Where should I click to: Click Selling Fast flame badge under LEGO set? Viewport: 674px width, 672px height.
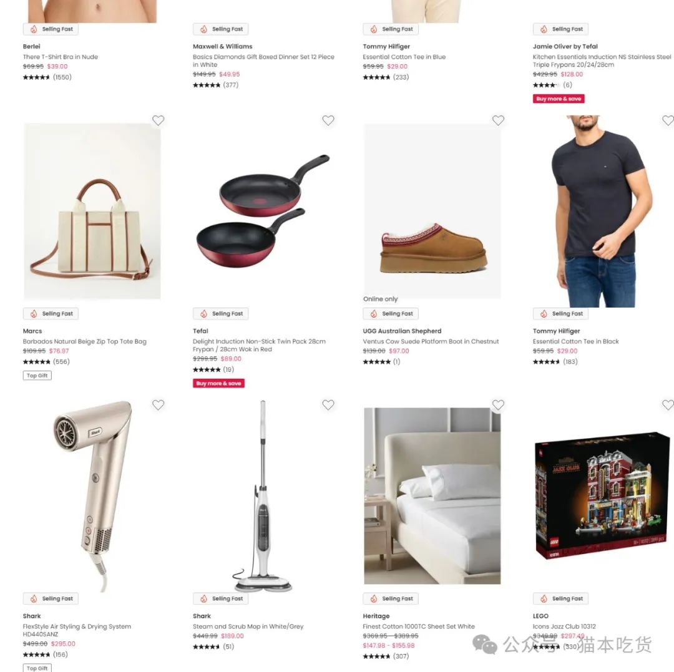[x=560, y=598]
